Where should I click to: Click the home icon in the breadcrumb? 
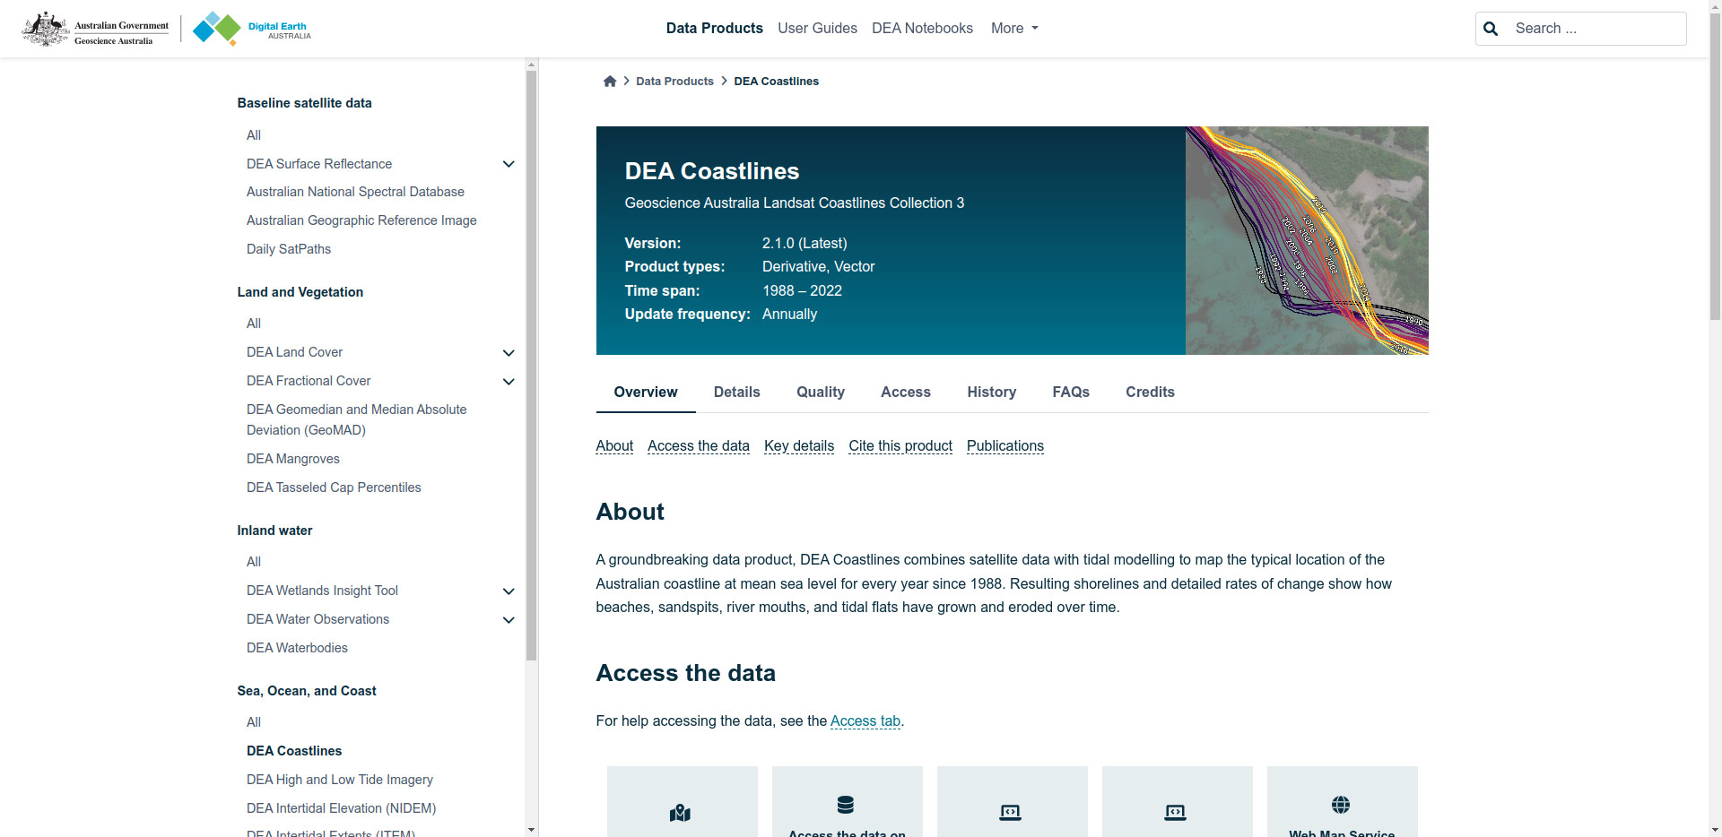coord(610,82)
